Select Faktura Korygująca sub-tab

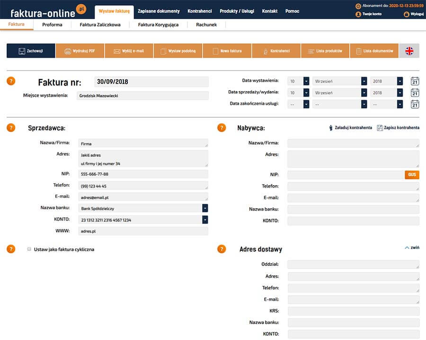[x=159, y=25]
